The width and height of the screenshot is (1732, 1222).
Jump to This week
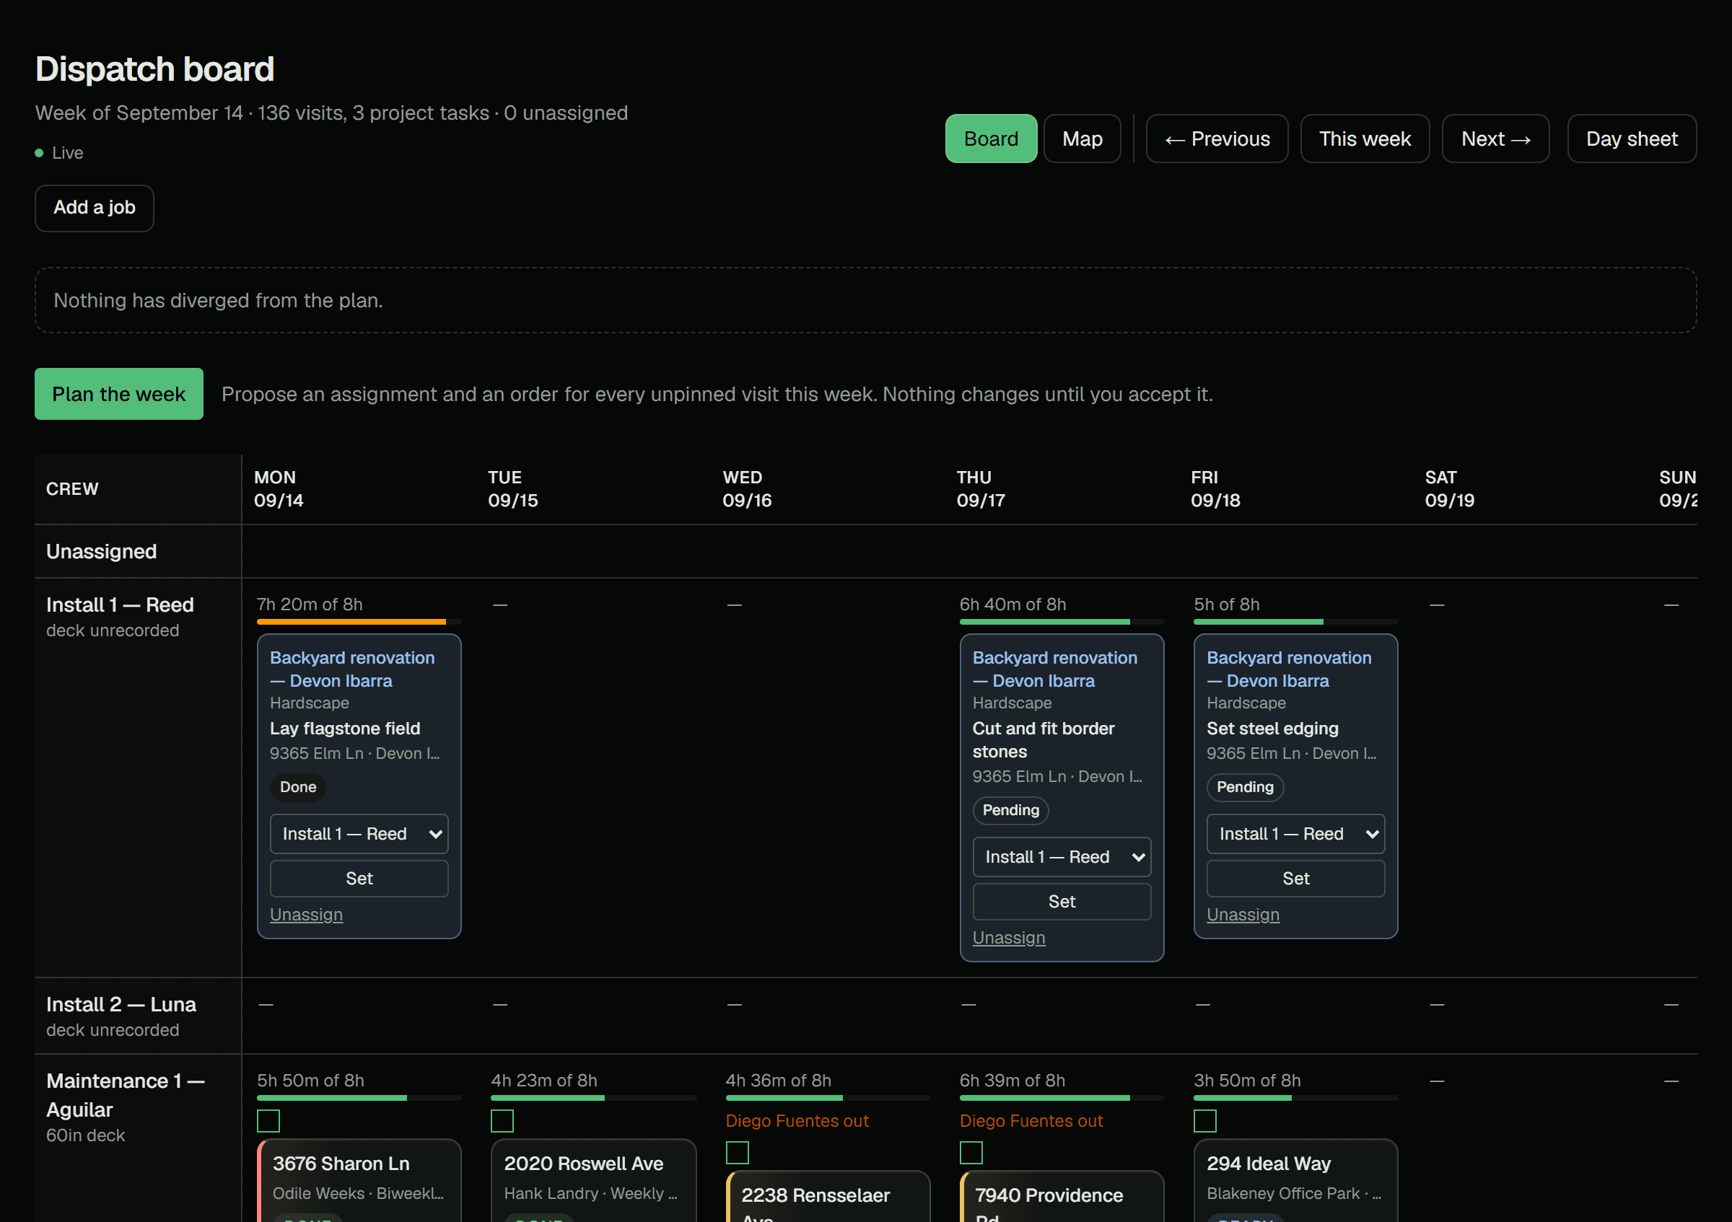[1364, 139]
